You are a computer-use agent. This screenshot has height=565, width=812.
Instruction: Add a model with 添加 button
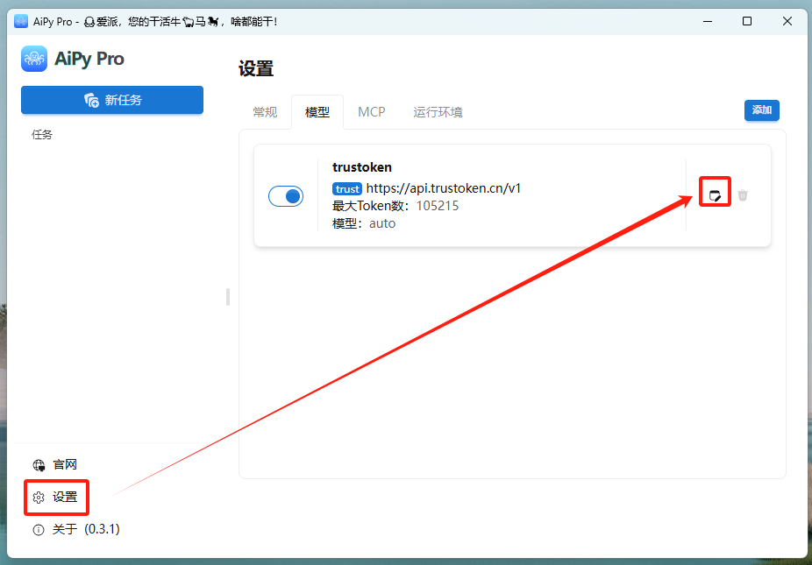(x=762, y=110)
